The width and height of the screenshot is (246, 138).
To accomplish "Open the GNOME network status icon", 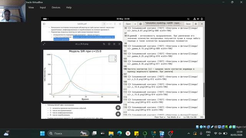I will tap(194, 19).
